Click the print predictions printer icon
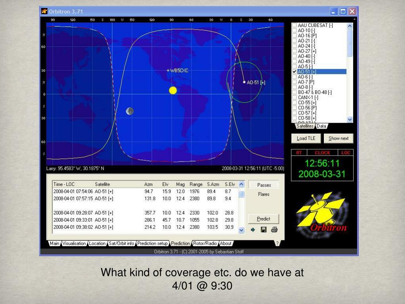Screen dimensions: 405x304 pyautogui.click(x=274, y=230)
